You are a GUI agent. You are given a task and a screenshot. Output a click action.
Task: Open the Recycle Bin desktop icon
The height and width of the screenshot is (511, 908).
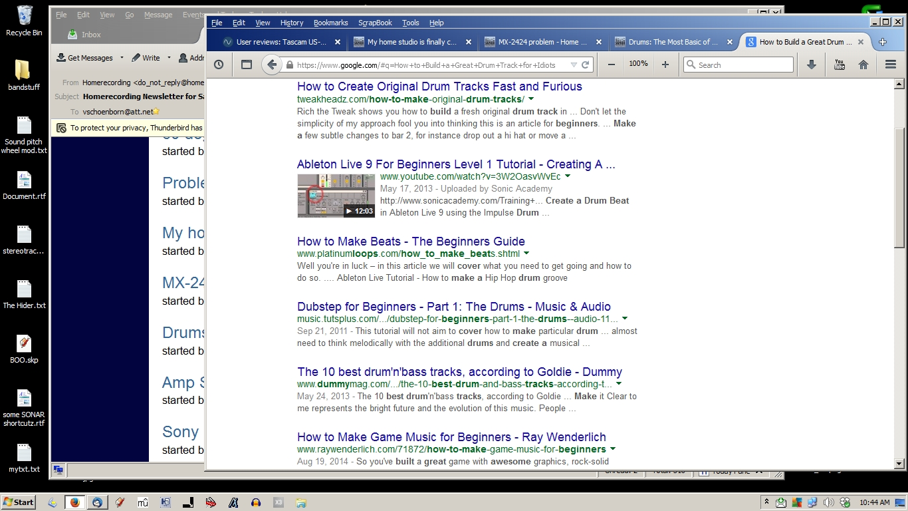24,21
